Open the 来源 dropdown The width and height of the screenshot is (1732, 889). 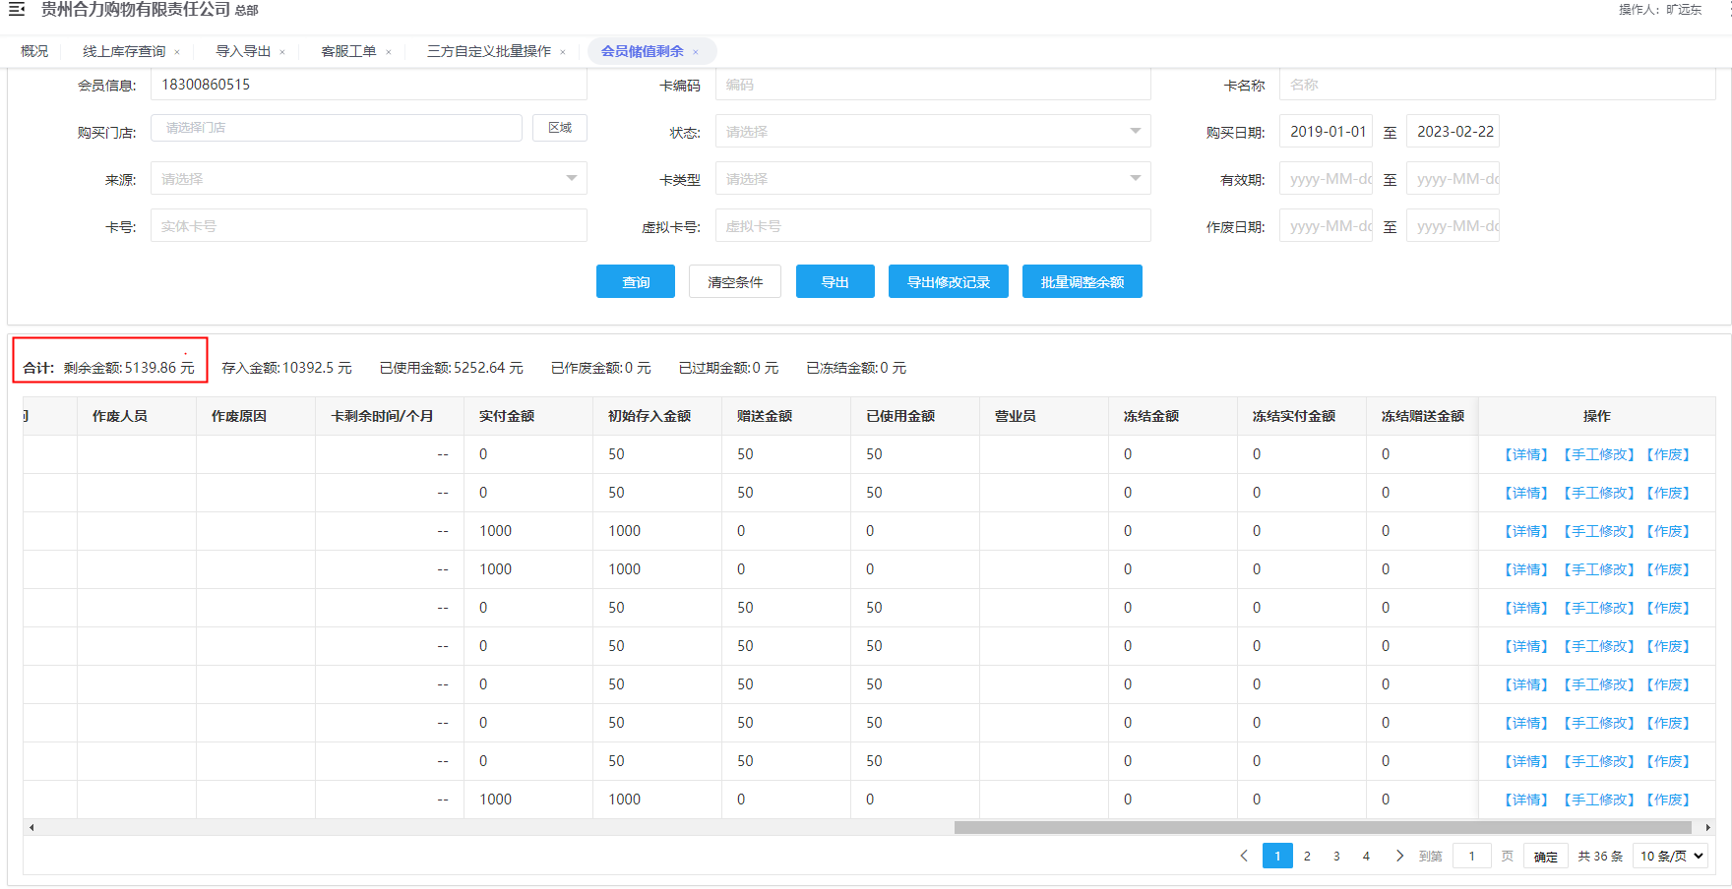point(368,179)
